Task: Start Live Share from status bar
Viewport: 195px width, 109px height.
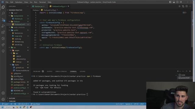Action: pyautogui.click(x=35, y=104)
